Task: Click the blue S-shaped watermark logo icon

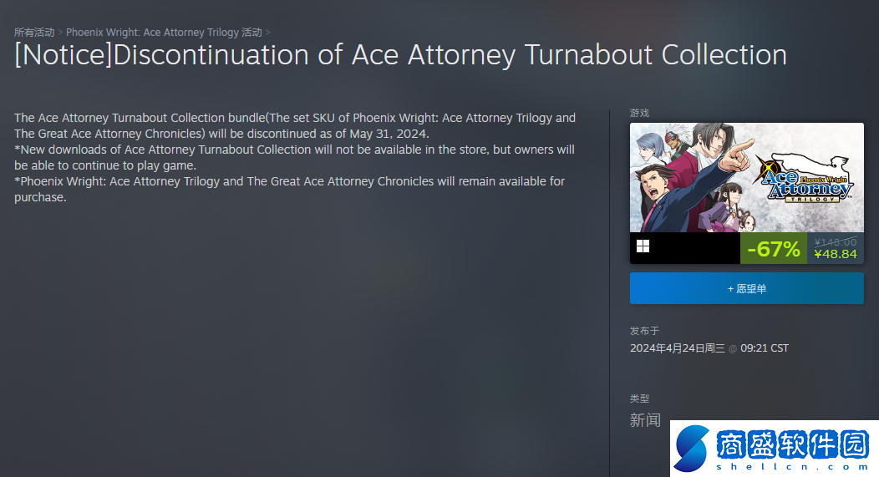Action: 692,449
